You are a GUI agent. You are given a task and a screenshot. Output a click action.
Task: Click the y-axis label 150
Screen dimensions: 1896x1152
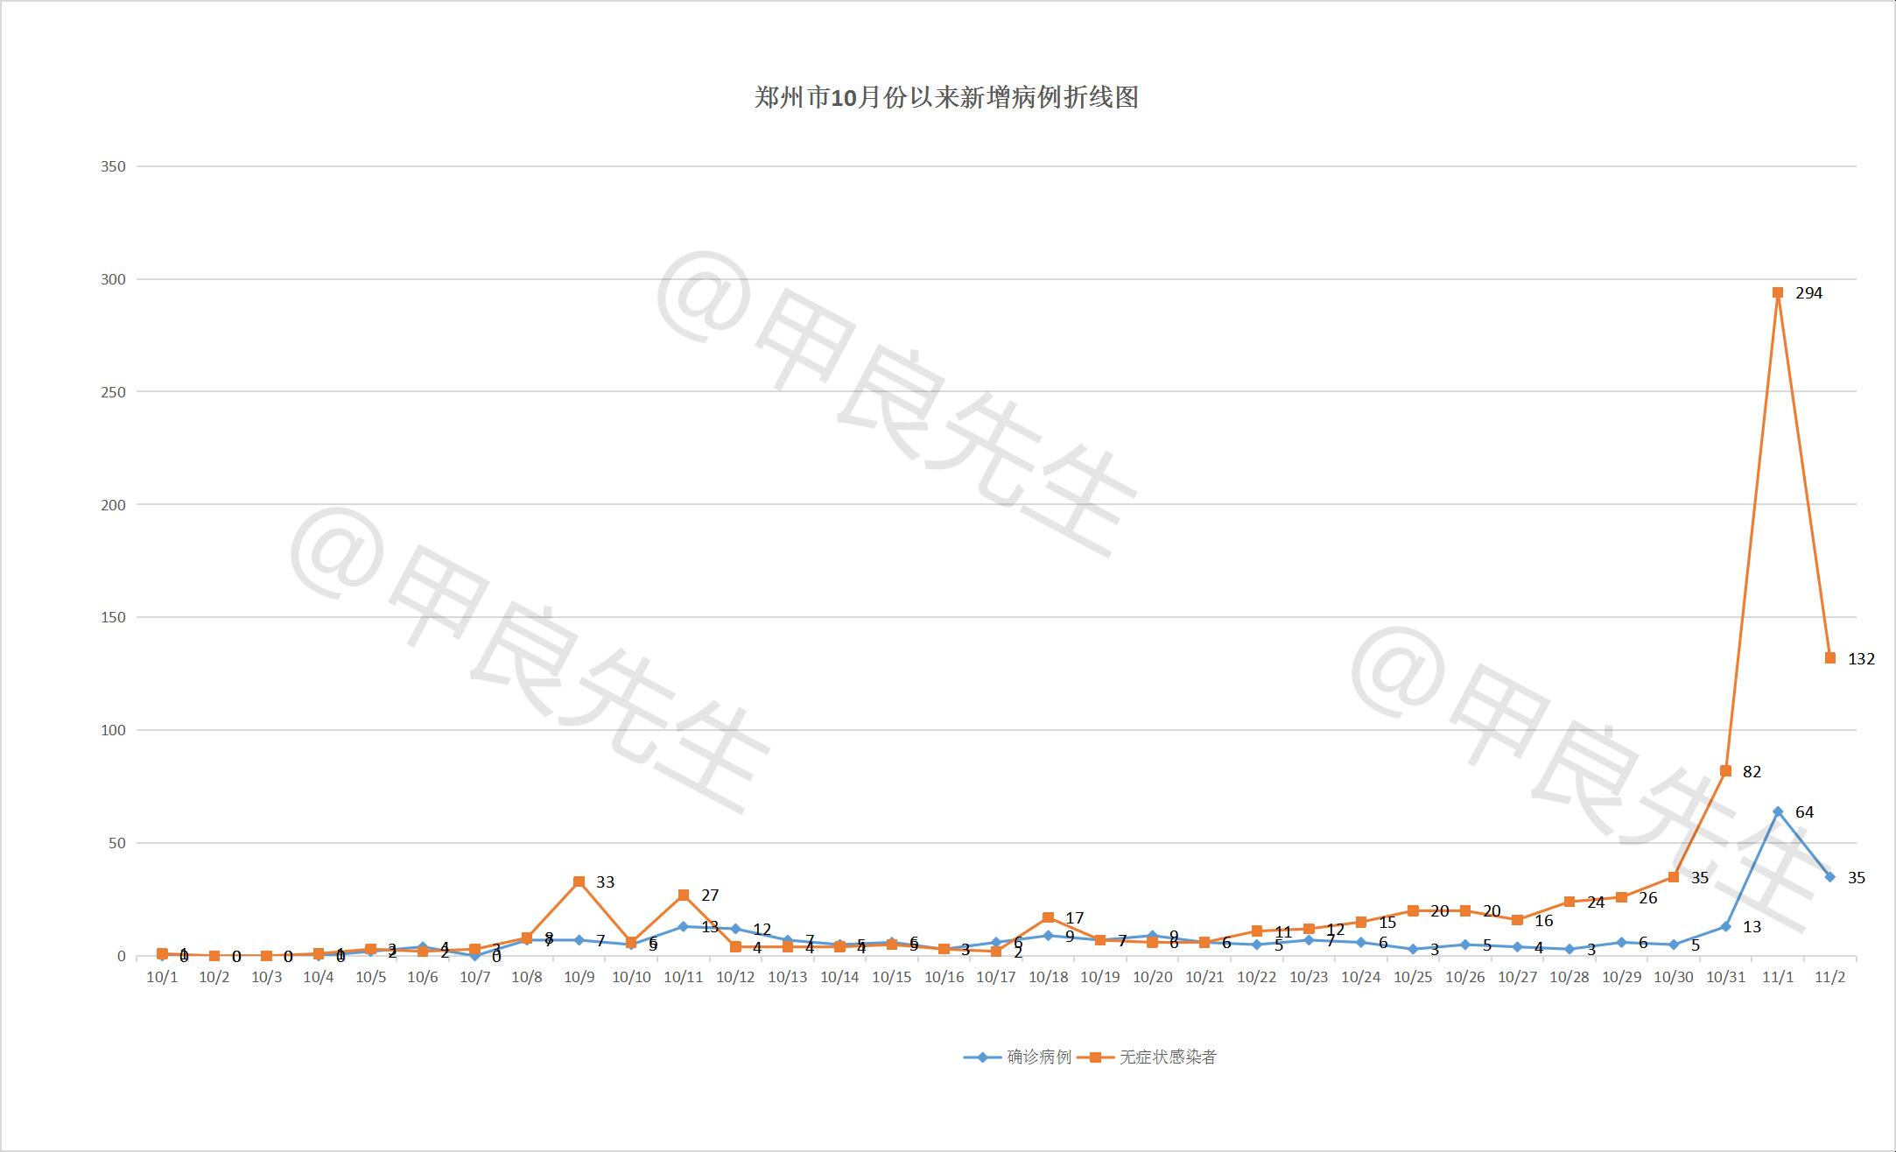[x=113, y=617]
